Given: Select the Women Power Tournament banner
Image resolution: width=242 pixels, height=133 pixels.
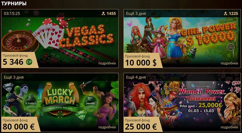Looking at the screenshot, I should 182,103.
